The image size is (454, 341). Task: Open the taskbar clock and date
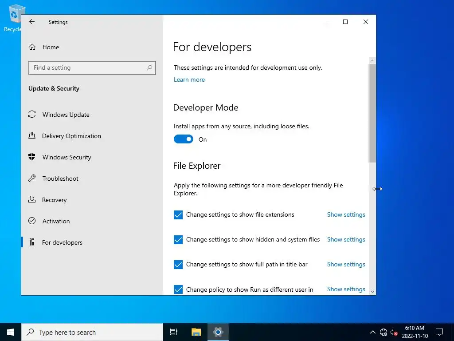[x=415, y=332]
